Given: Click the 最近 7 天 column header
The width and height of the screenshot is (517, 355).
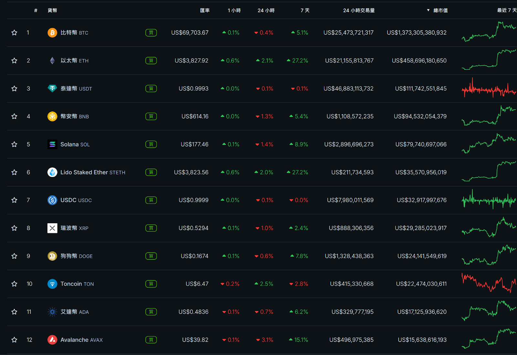Looking at the screenshot, I should [507, 10].
